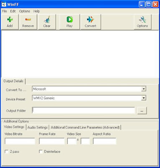Maximize the WinFF window
The height and width of the screenshot is (168, 160).
coord(149,4)
